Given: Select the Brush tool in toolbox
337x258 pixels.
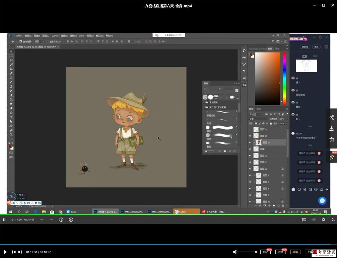Looking at the screenshot, I should click(11, 82).
